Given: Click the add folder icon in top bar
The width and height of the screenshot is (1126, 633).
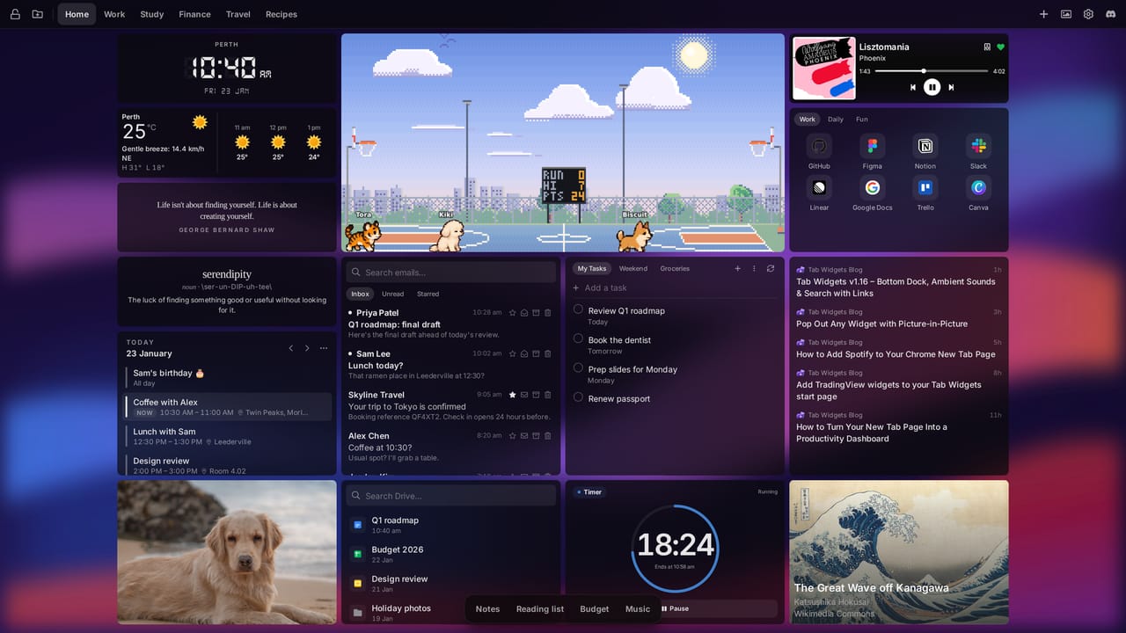Looking at the screenshot, I should [37, 14].
